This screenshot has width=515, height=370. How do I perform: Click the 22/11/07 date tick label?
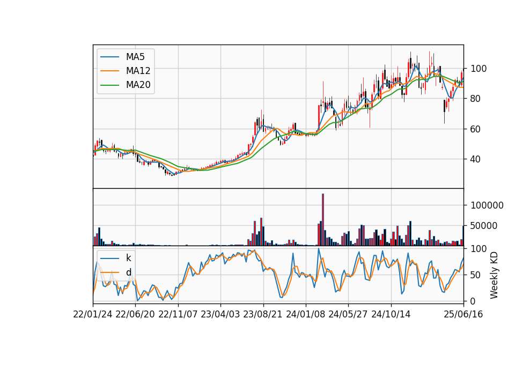tap(178, 314)
